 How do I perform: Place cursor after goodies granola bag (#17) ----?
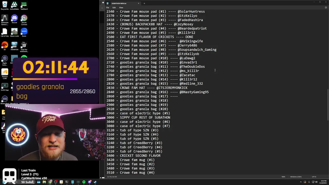178,96
